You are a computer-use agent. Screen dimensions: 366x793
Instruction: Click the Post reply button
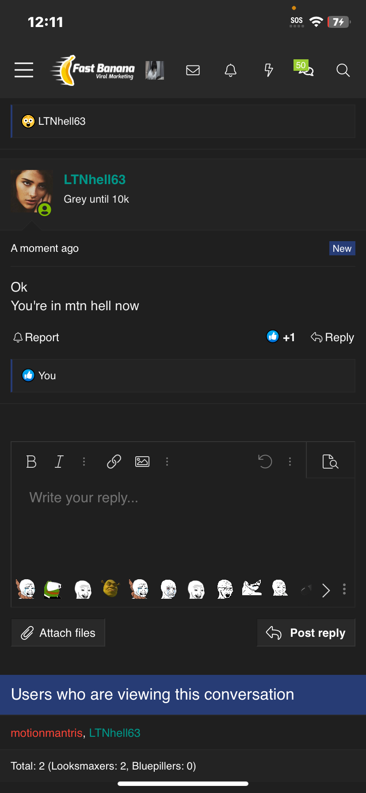coord(306,633)
